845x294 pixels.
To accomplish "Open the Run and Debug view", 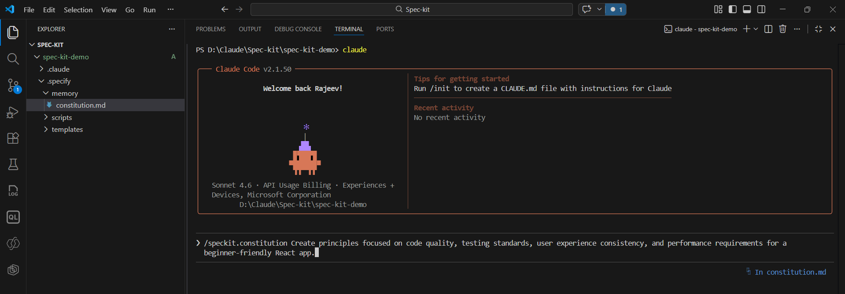I will coord(13,112).
